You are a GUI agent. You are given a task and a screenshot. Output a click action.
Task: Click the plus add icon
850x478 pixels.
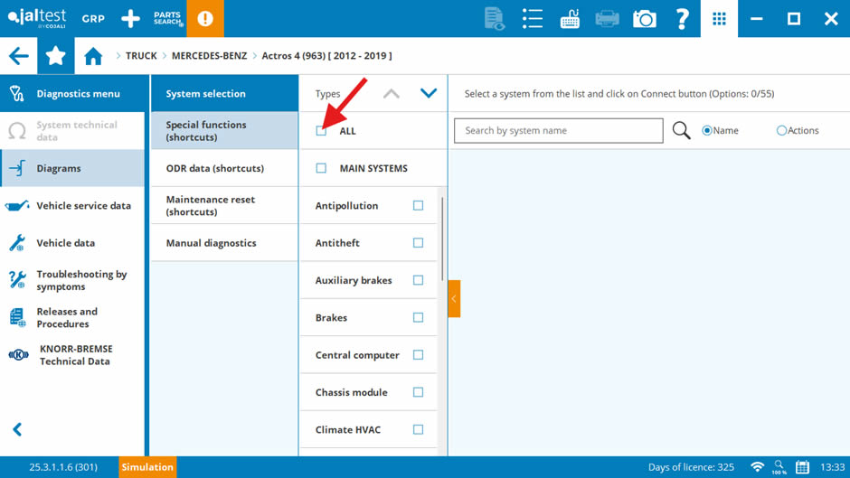130,18
